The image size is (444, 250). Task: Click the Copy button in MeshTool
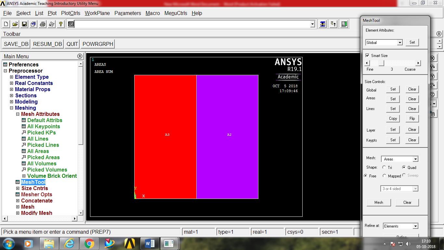pos(393,118)
